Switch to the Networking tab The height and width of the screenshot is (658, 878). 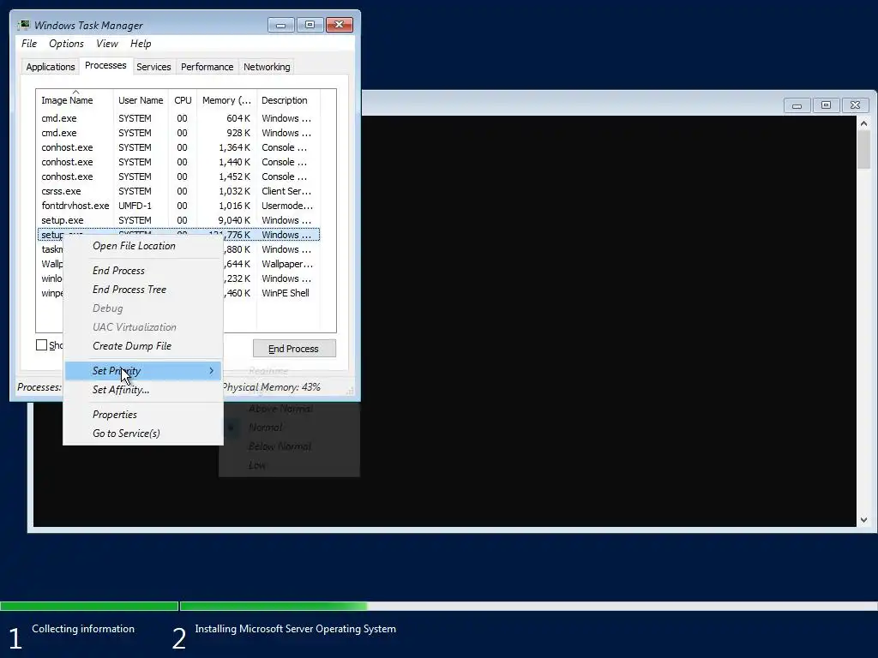267,67
